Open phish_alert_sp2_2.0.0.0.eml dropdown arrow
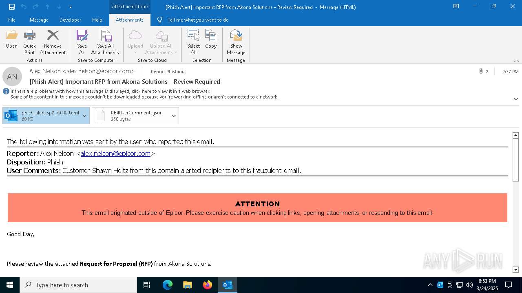This screenshot has width=522, height=293. pos(84,116)
